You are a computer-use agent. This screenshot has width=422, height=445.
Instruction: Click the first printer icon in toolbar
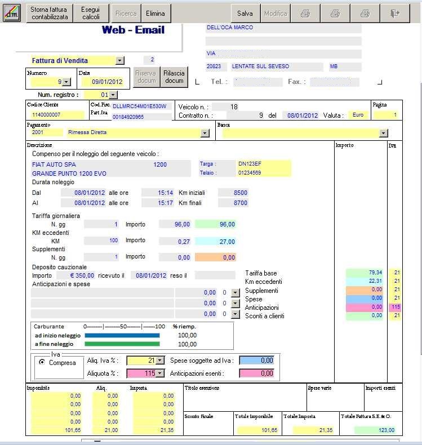click(x=305, y=14)
